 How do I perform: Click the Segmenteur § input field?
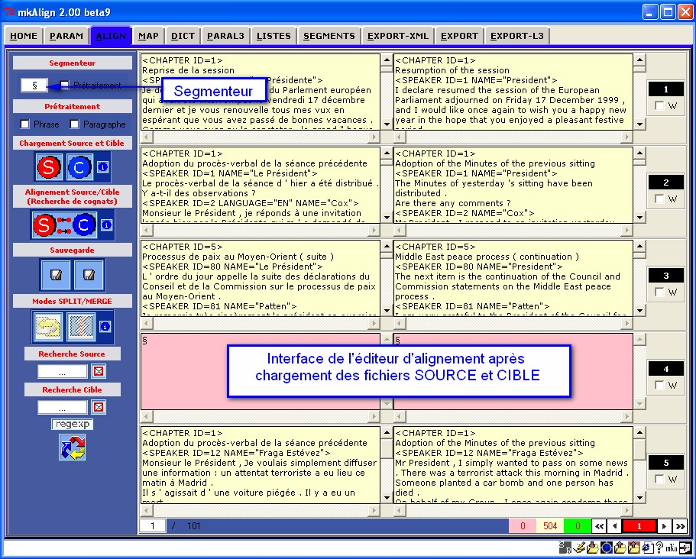point(34,86)
